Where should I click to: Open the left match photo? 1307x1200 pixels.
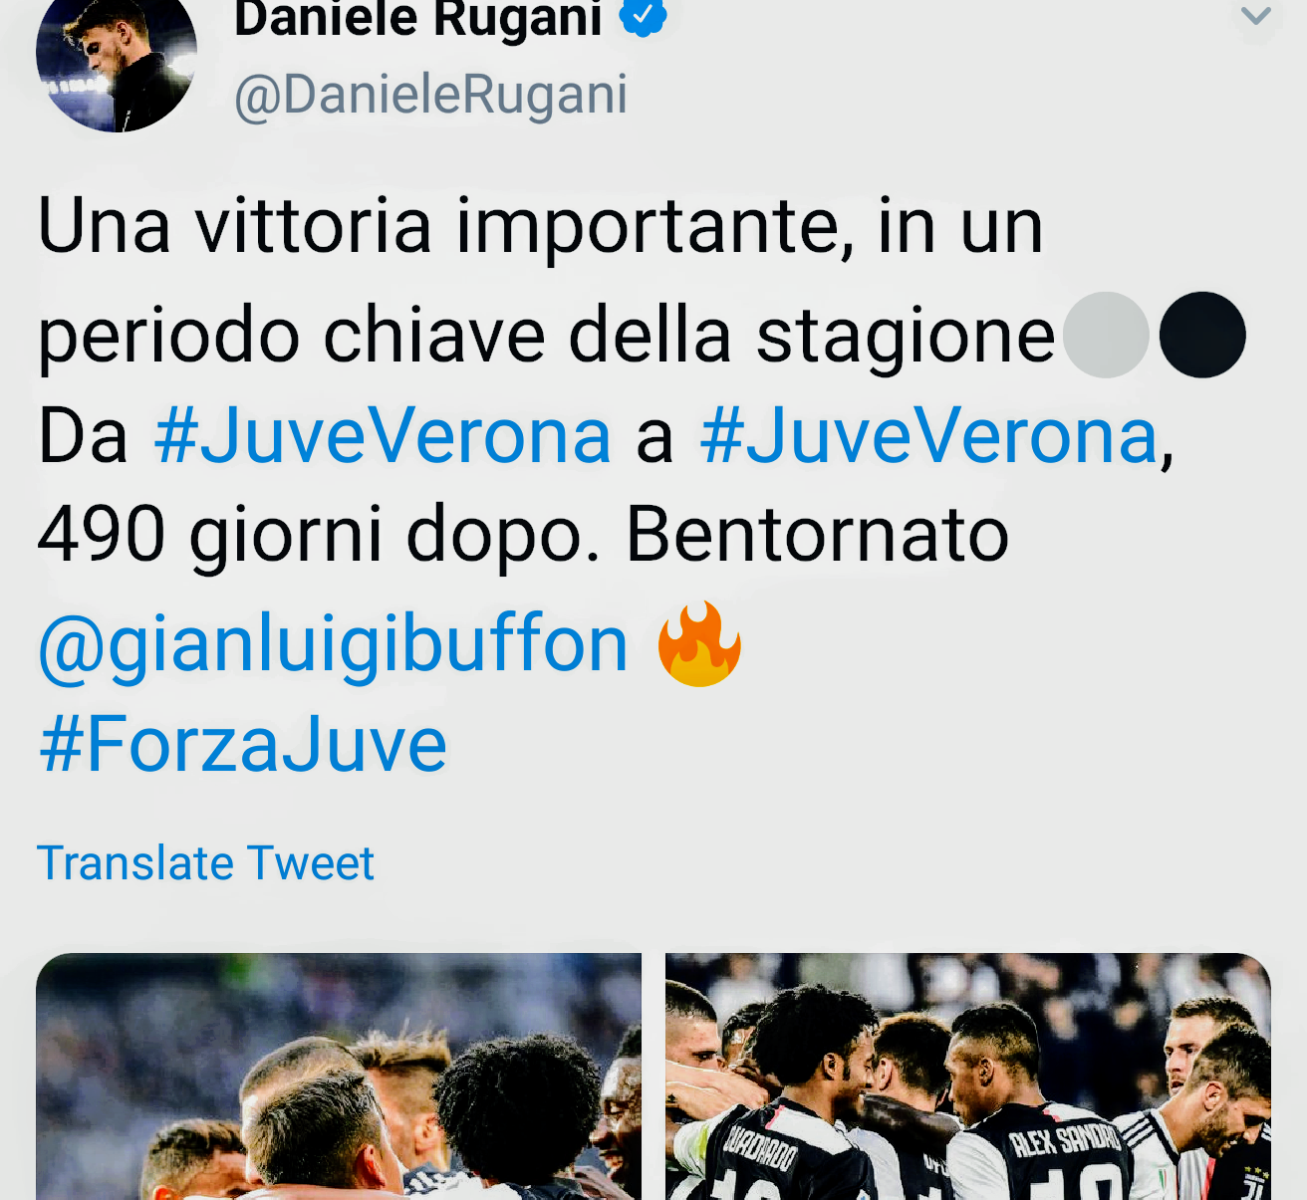pos(339,1077)
